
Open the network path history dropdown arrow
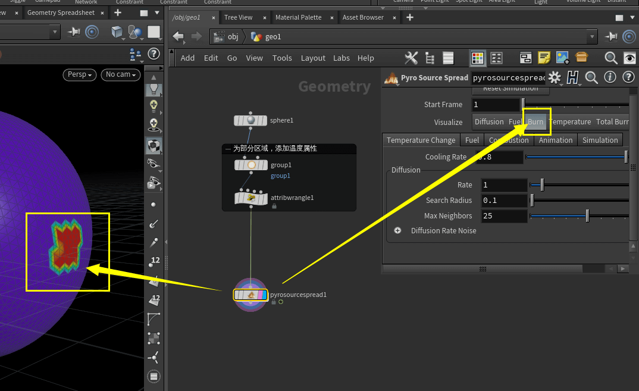click(x=592, y=37)
